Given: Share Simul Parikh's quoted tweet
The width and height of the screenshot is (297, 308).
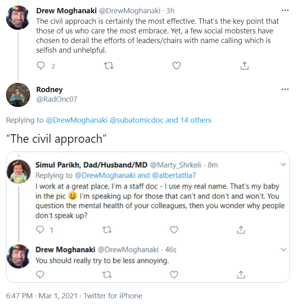Looking at the screenshot, I should tap(241, 230).
